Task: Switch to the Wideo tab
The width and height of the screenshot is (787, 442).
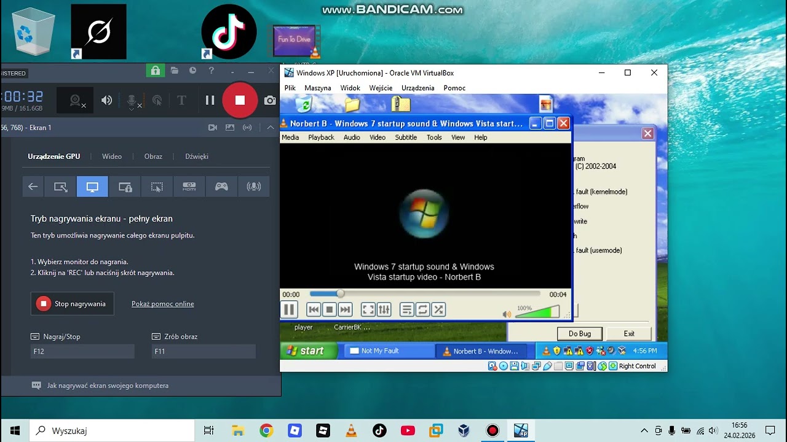Action: 112,157
